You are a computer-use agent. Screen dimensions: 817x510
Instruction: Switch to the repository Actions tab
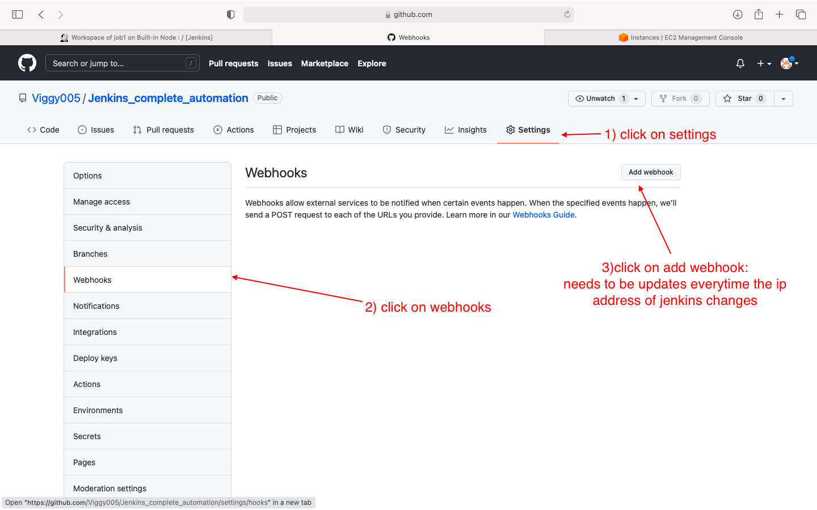click(x=234, y=130)
